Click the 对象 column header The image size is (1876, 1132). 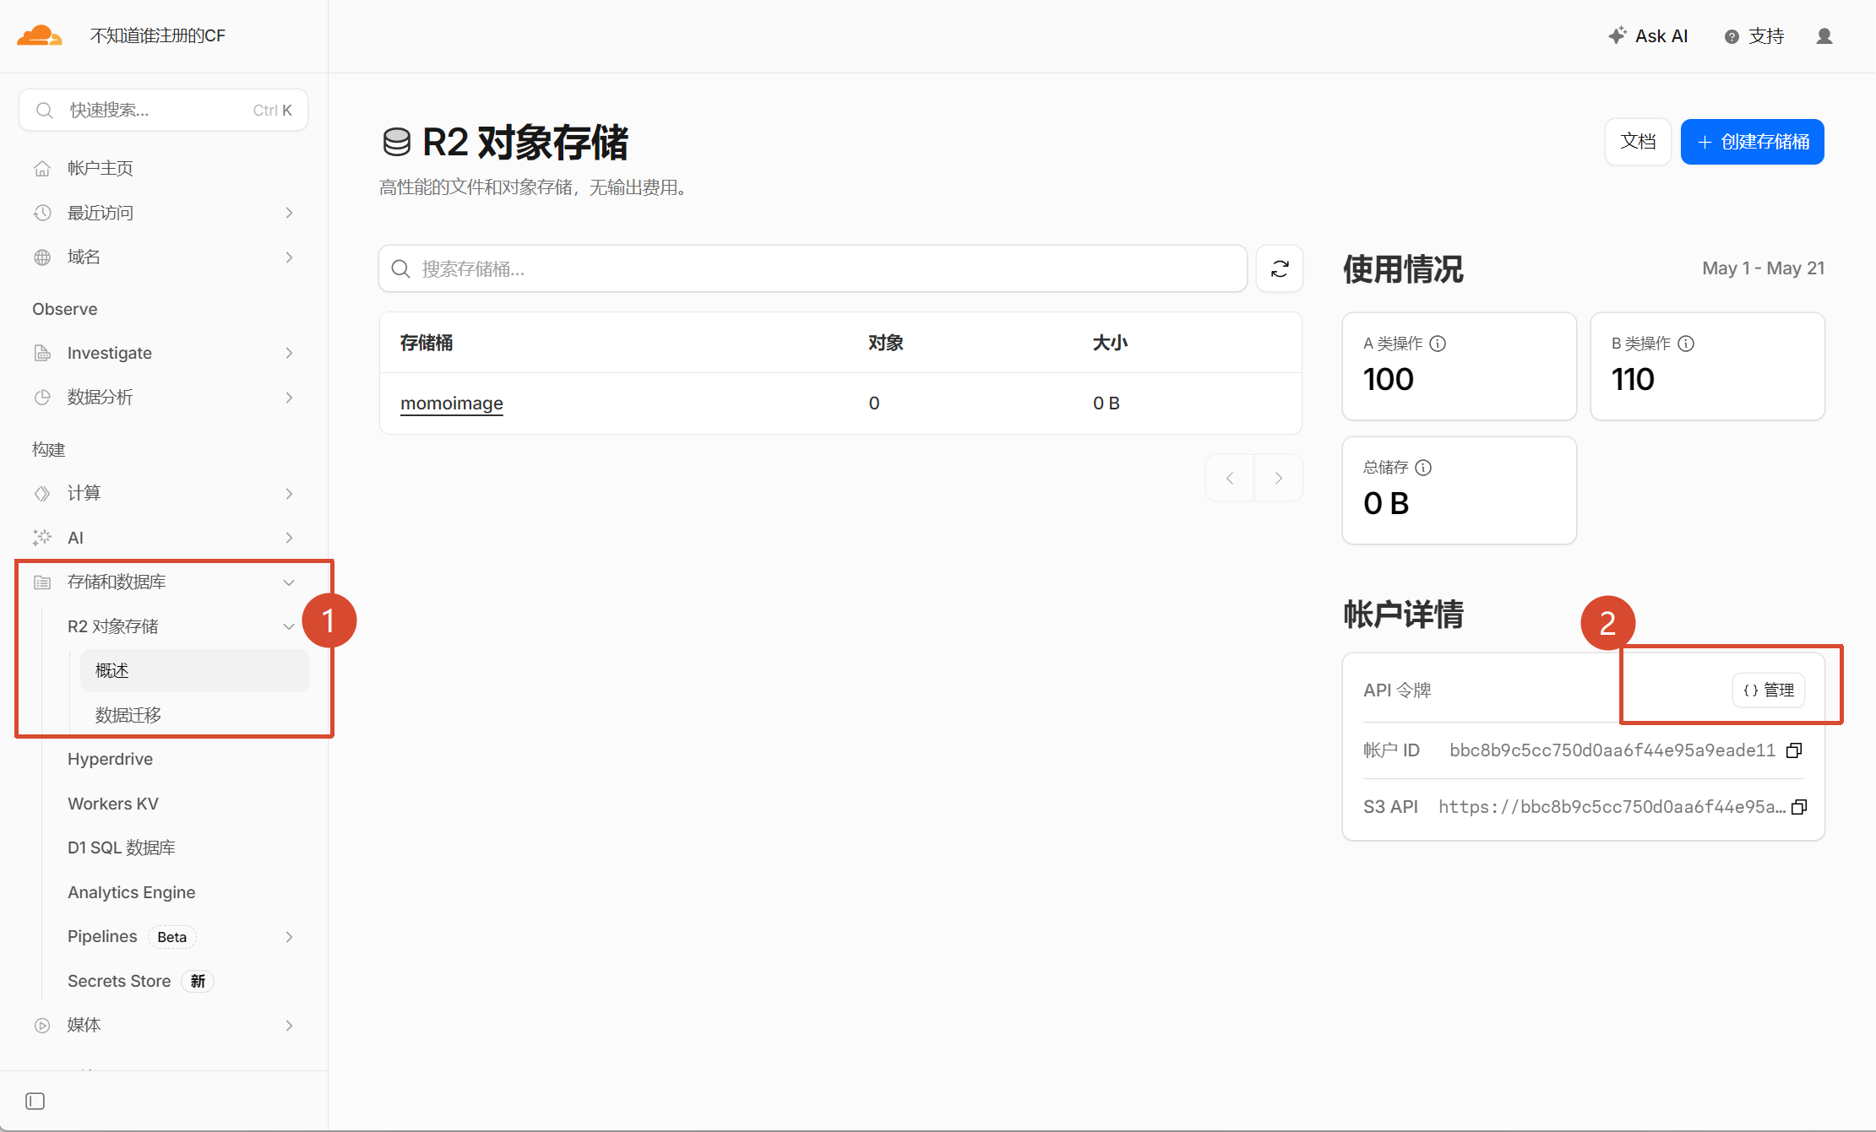[x=886, y=343]
